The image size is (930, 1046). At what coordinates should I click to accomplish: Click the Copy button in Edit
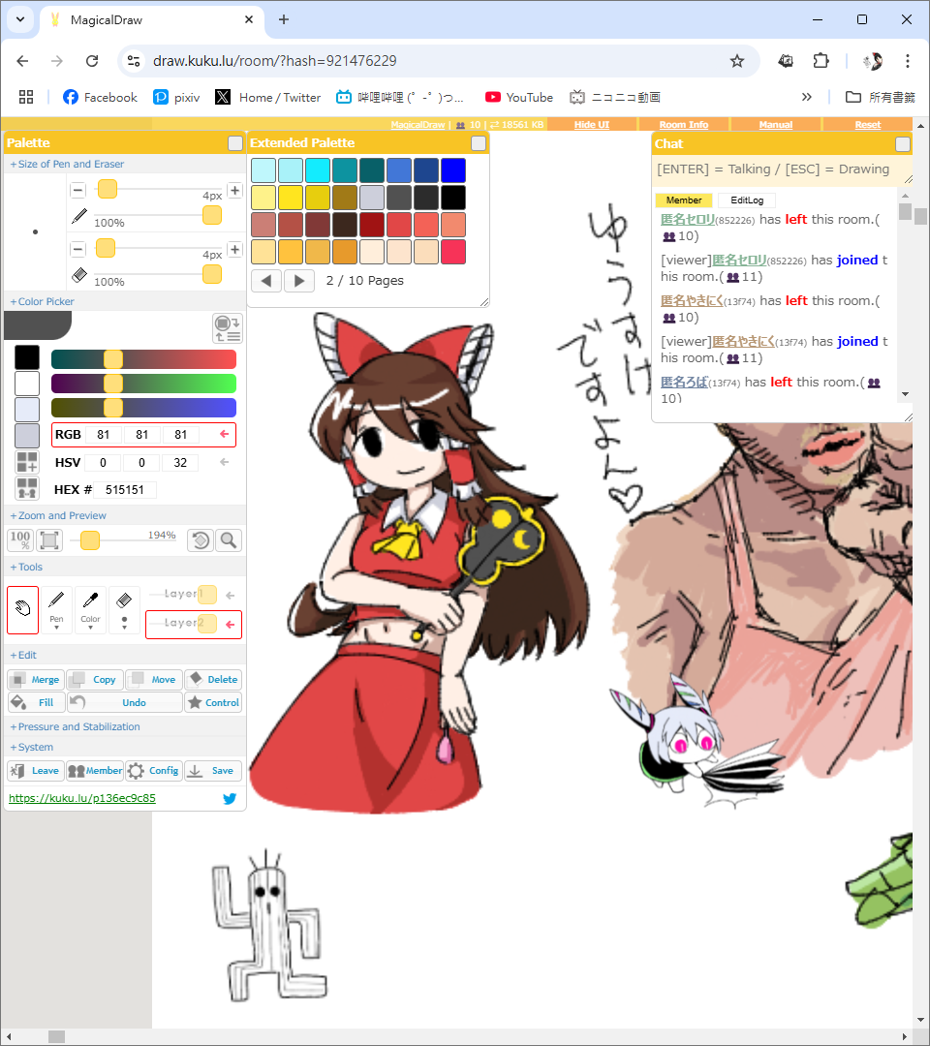click(95, 680)
